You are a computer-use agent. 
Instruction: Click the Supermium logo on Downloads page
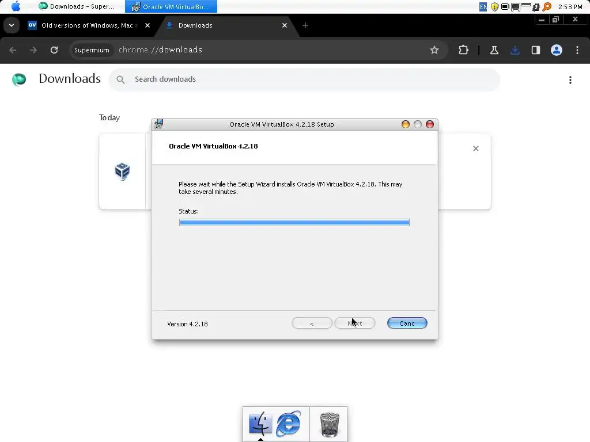[x=19, y=79]
